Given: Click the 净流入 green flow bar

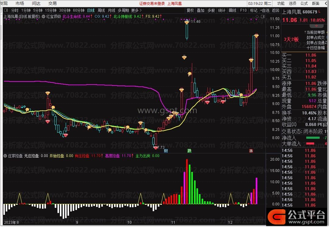Looking at the screenshot, I should coord(313,138).
